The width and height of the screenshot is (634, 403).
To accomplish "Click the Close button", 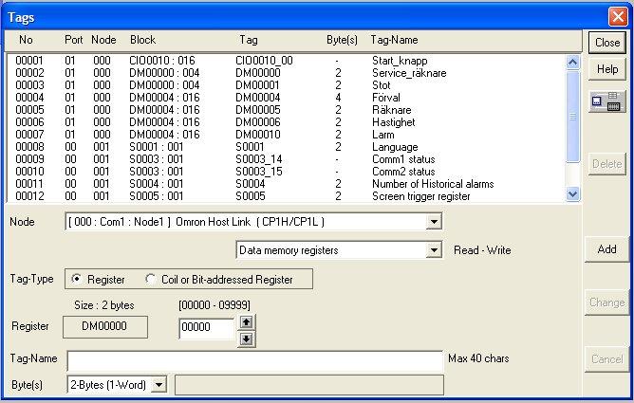I will [x=606, y=43].
